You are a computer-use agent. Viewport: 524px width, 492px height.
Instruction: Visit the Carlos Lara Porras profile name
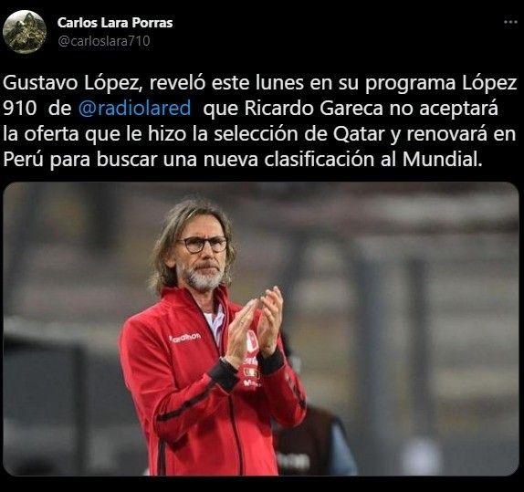115,23
